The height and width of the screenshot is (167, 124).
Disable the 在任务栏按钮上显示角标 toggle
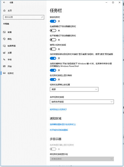coord(53,79)
